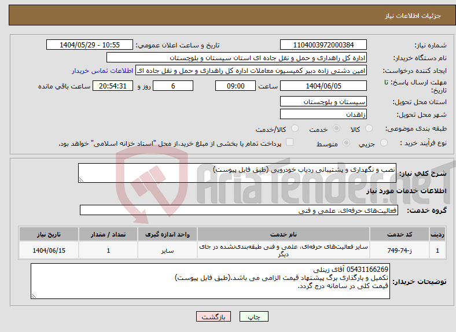Click the resize handle of the description textarea

coord(81,180)
